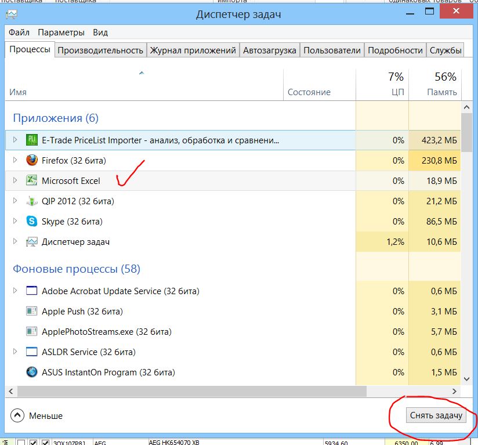This screenshot has width=478, height=445.
Task: Switch to the Службы tab
Action: [x=446, y=50]
